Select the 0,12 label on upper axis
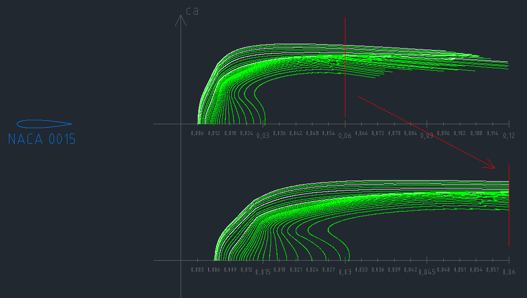 (508, 135)
